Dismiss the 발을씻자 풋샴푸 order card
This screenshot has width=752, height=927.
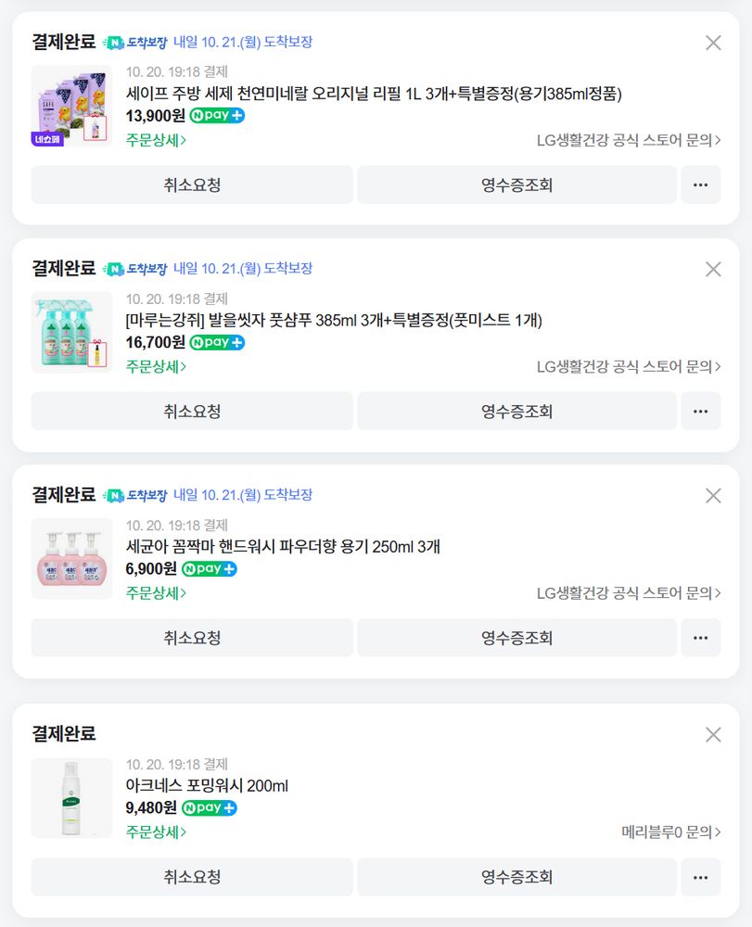713,269
